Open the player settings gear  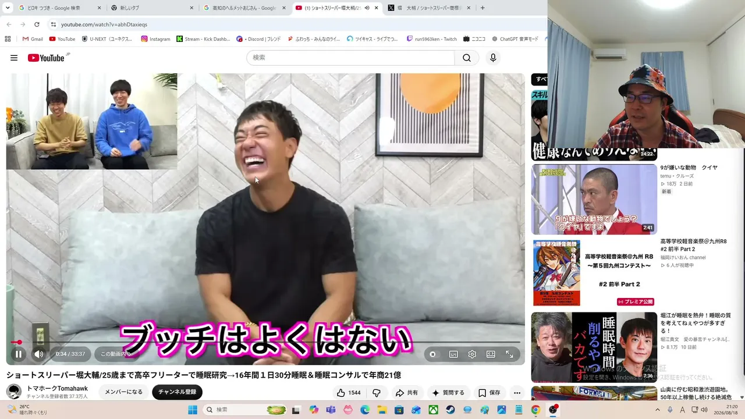[472, 354]
